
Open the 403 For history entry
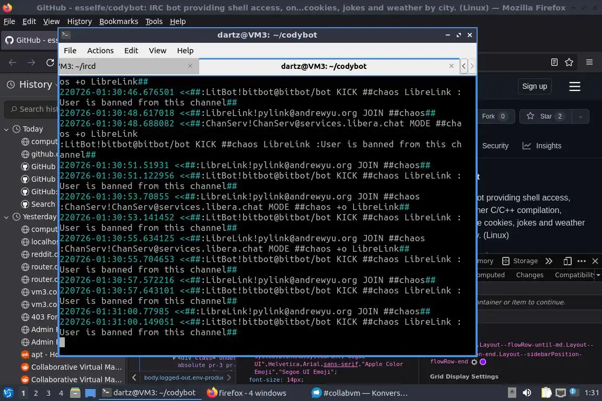click(x=39, y=317)
